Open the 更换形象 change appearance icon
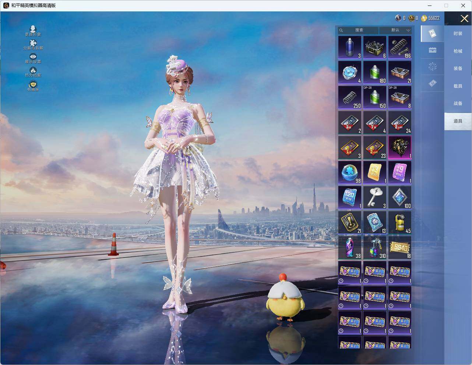The height and width of the screenshot is (365, 472). point(33,31)
